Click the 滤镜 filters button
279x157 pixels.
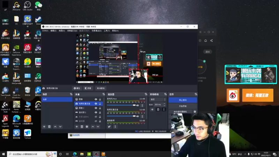[88, 88]
